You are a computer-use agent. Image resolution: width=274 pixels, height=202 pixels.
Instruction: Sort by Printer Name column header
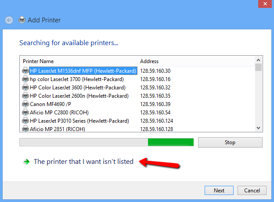(x=79, y=61)
